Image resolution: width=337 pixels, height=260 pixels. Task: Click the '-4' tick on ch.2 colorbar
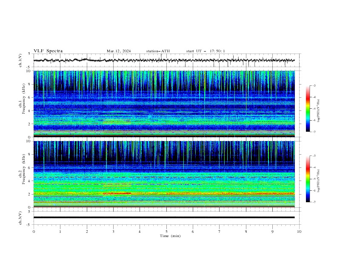coord(314,167)
